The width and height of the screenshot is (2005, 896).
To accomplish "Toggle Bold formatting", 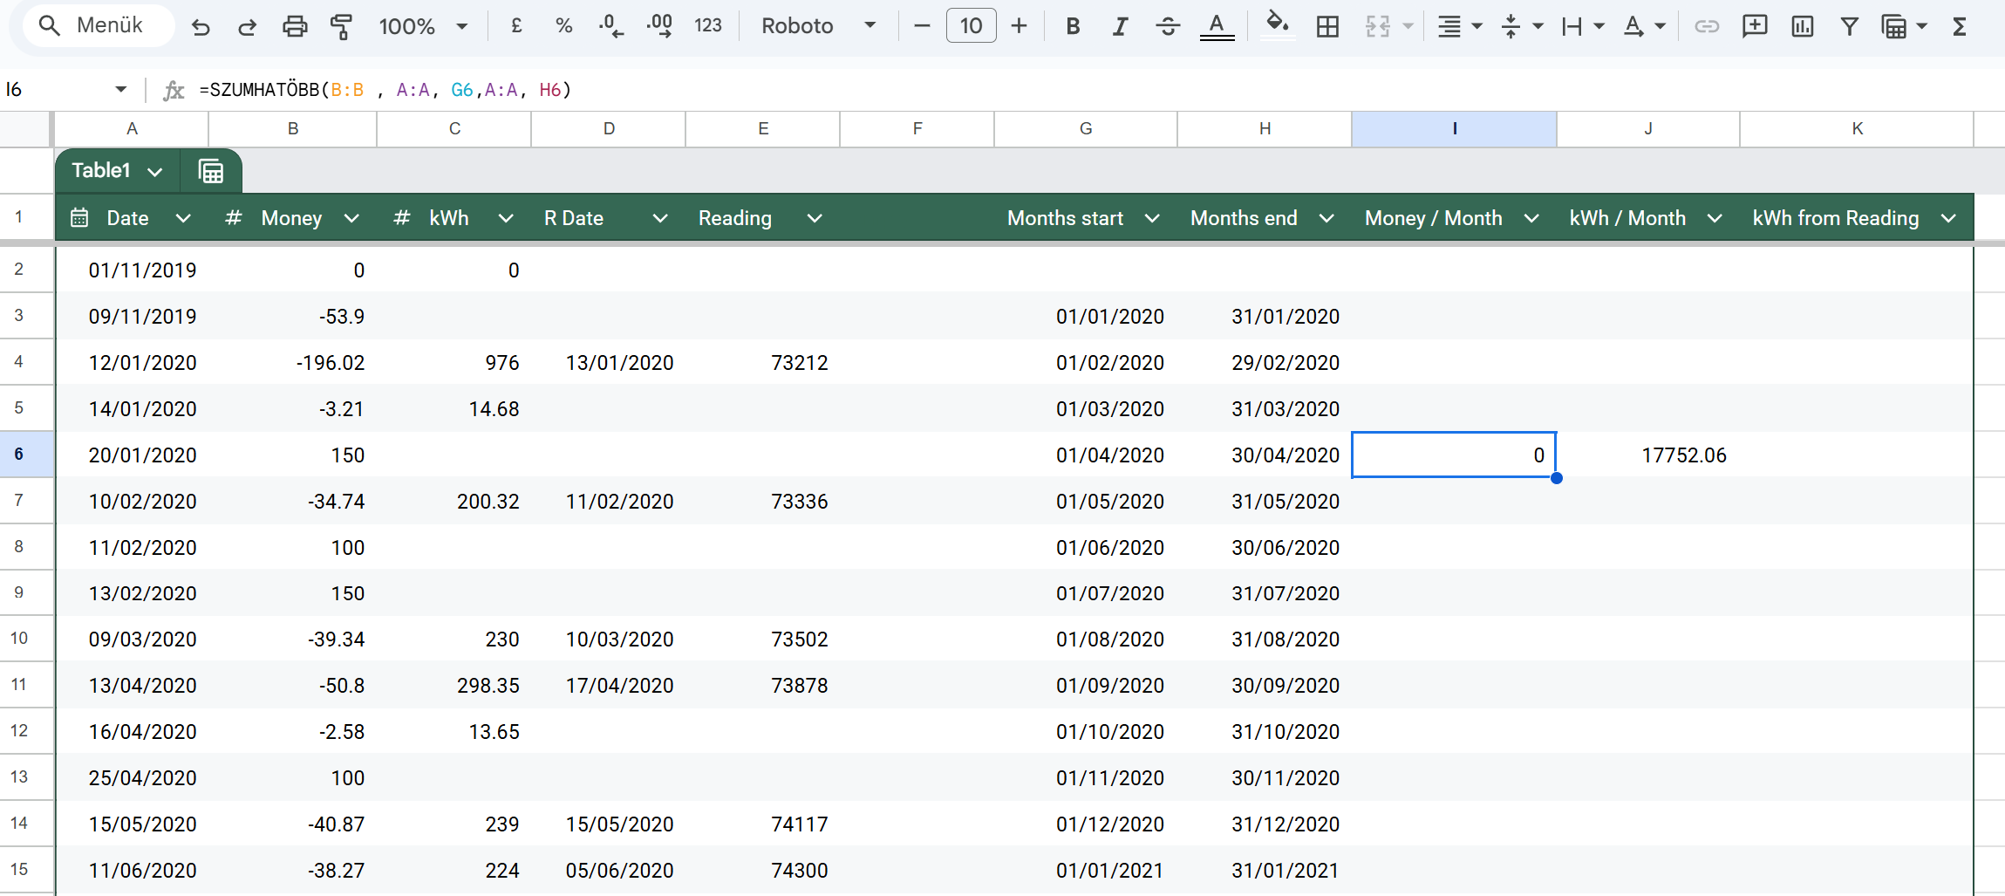I will coord(1073,26).
